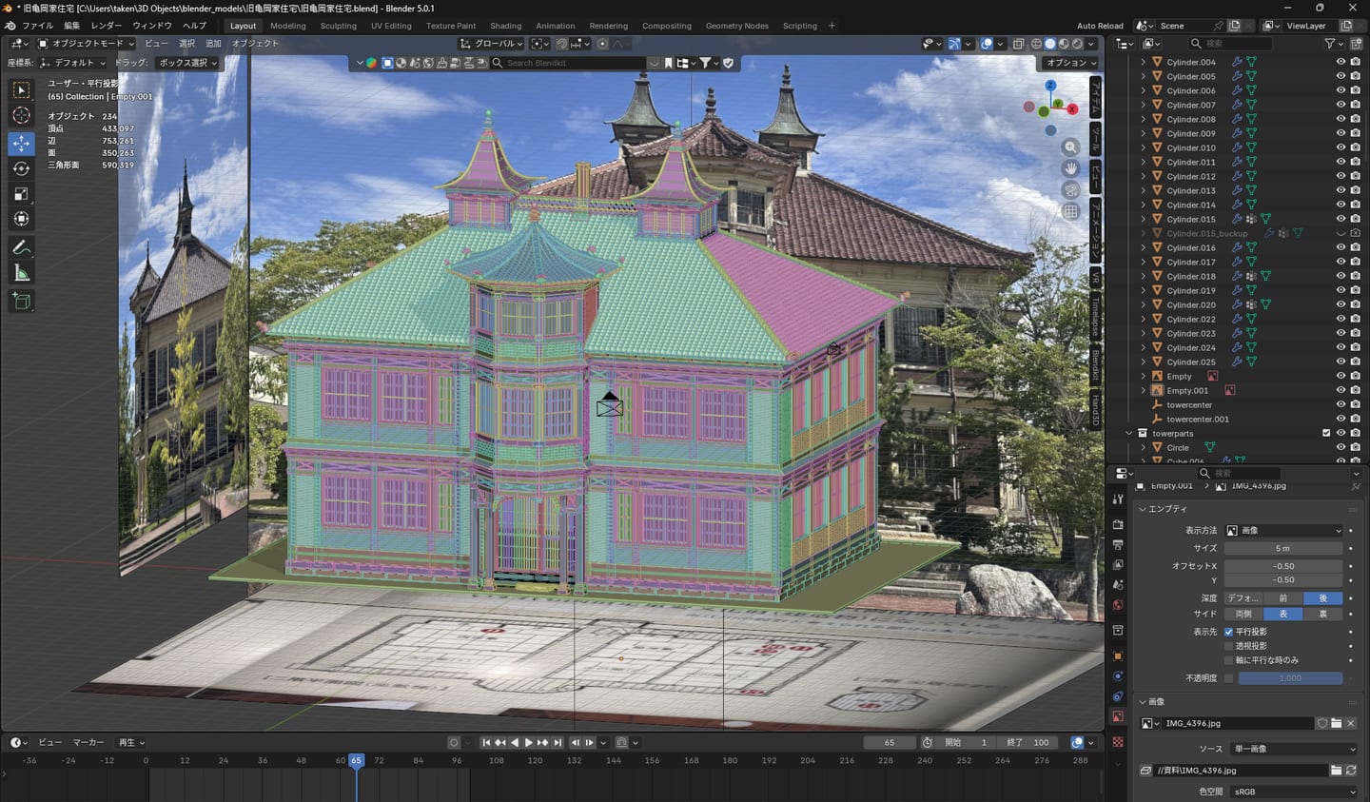Switch viewport to wireframe shading mode
This screenshot has height=802, width=1370.
click(x=1036, y=44)
